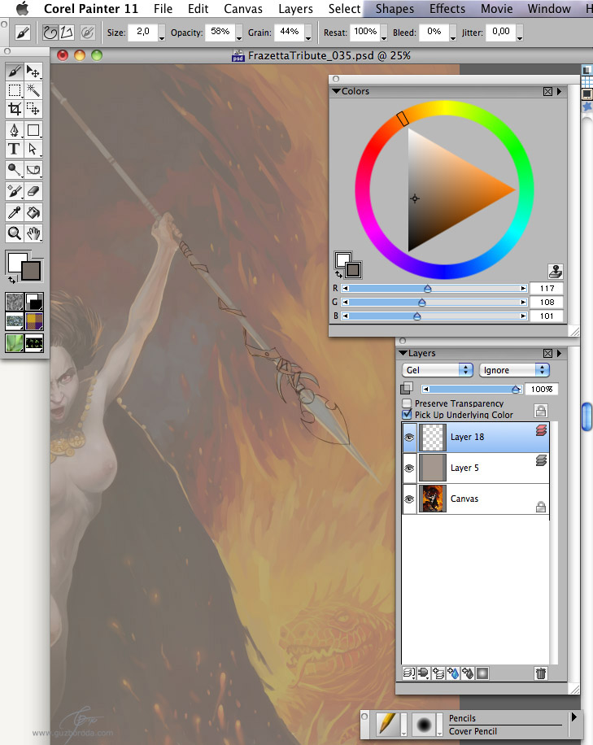The width and height of the screenshot is (593, 745).
Task: Open the Canvas menu
Action: coord(242,9)
